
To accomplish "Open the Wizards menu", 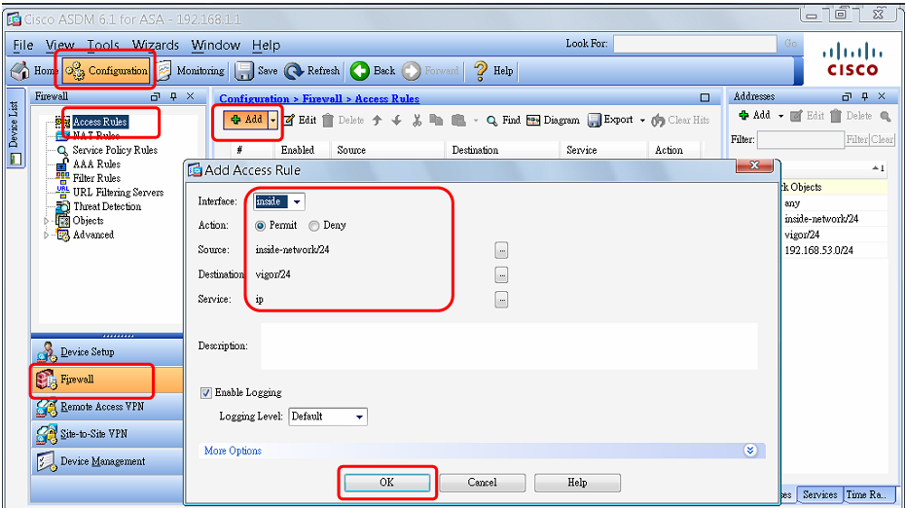I will coord(156,45).
